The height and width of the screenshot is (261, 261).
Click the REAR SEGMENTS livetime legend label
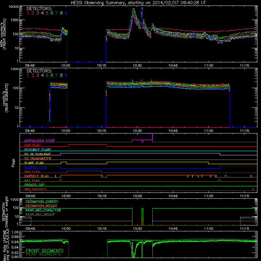[x=43, y=254]
